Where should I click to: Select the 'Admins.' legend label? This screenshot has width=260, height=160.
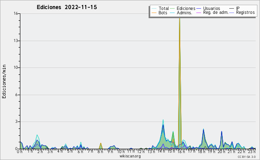click(185, 13)
